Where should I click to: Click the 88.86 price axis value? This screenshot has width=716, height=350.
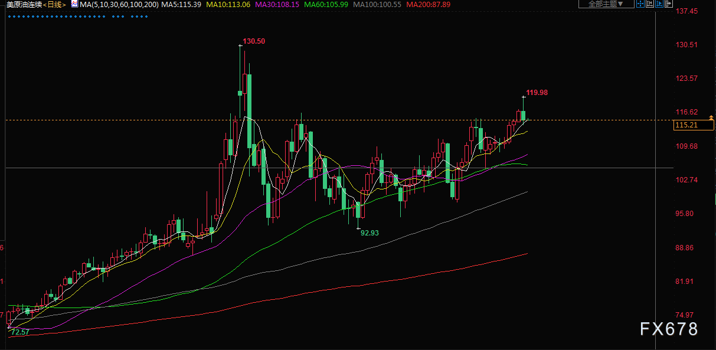pyautogui.click(x=686, y=248)
